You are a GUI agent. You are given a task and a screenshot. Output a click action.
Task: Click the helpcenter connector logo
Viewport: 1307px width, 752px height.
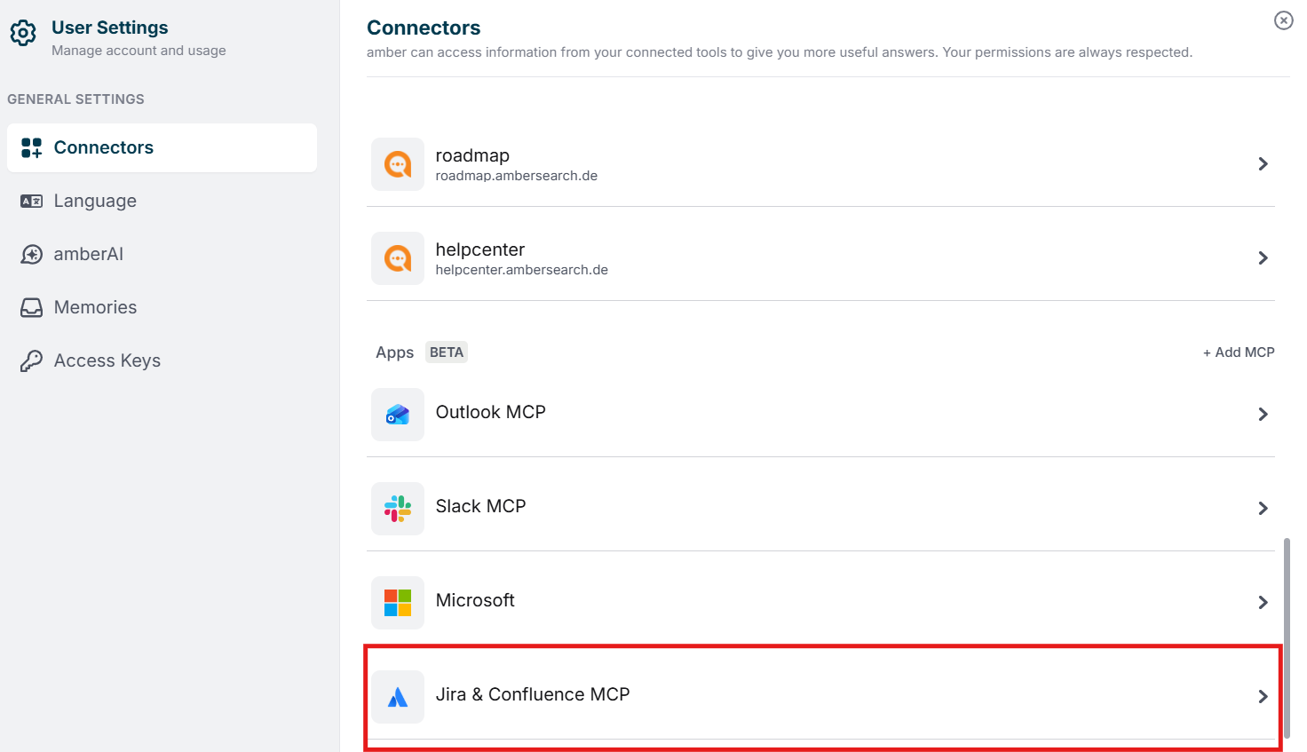click(398, 258)
